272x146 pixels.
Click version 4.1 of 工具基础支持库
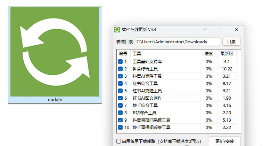pos(227,62)
